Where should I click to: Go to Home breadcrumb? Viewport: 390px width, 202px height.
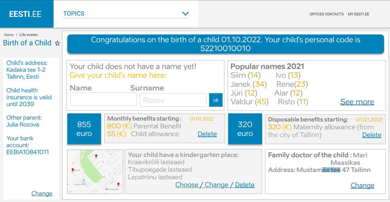point(9,35)
